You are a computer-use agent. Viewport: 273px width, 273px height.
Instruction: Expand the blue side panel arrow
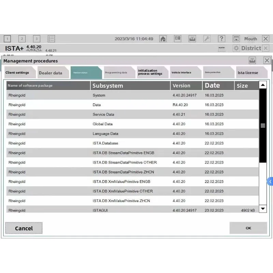click(x=270, y=182)
